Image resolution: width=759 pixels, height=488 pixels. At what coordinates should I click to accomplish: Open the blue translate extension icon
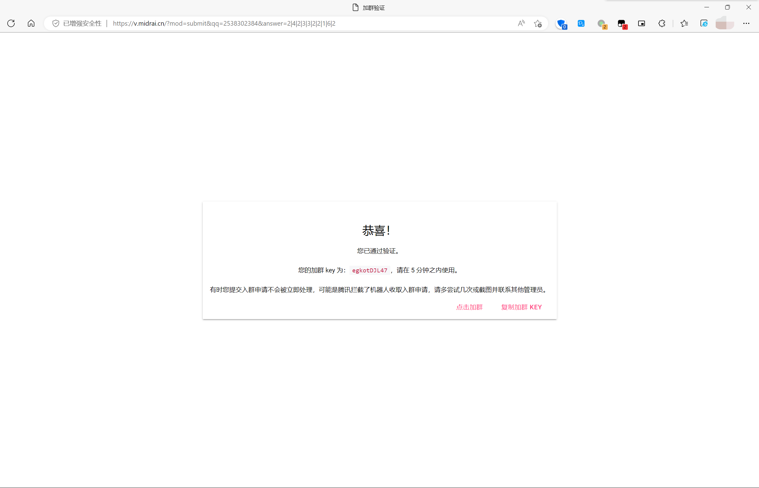581,24
